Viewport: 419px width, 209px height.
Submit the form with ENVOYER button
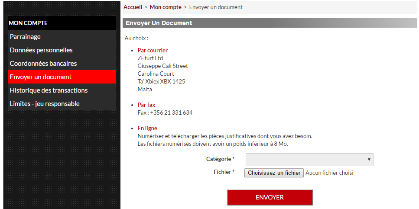coord(270,197)
